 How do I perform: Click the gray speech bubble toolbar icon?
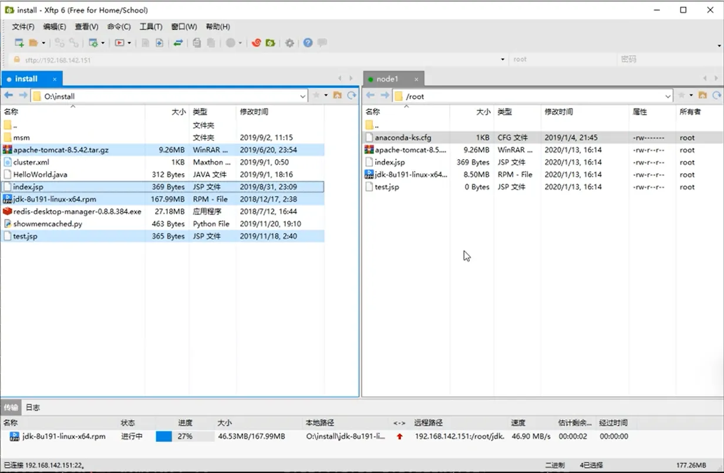(322, 43)
